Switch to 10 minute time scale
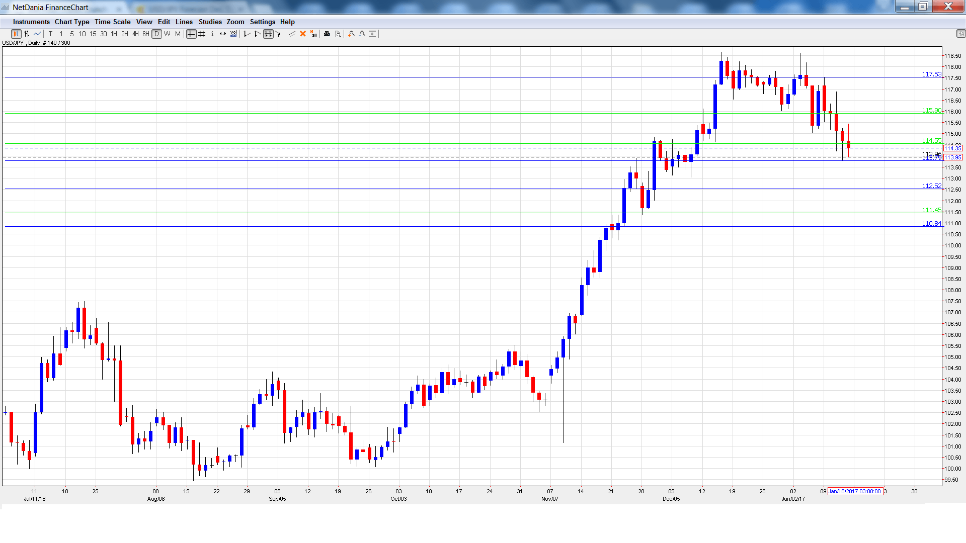Viewport: 966px width, 543px height. (x=83, y=34)
